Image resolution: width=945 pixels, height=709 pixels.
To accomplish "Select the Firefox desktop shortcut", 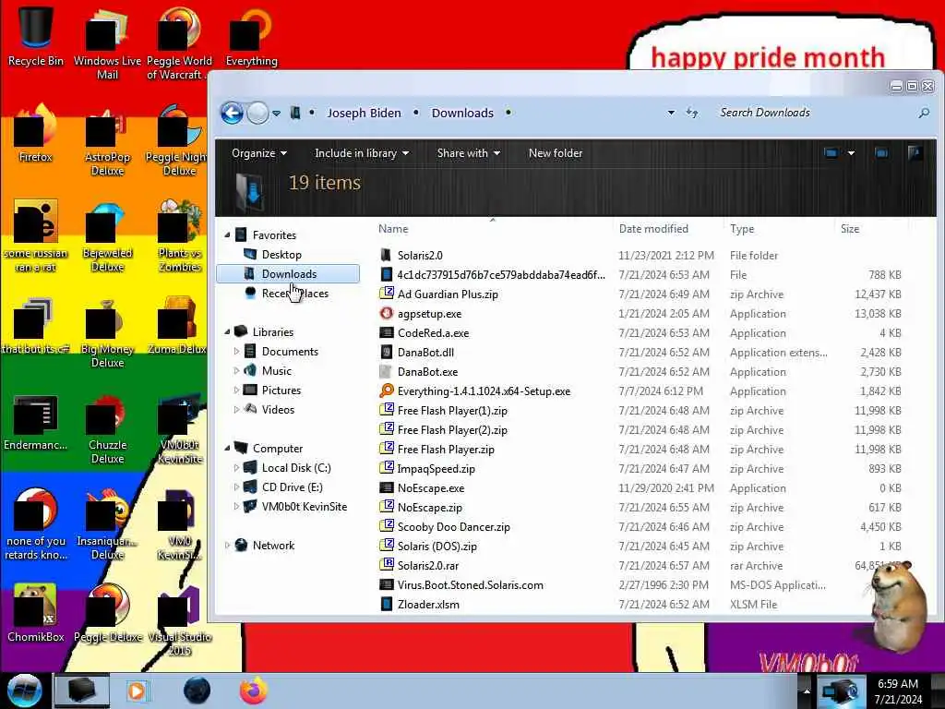I will (x=36, y=133).
